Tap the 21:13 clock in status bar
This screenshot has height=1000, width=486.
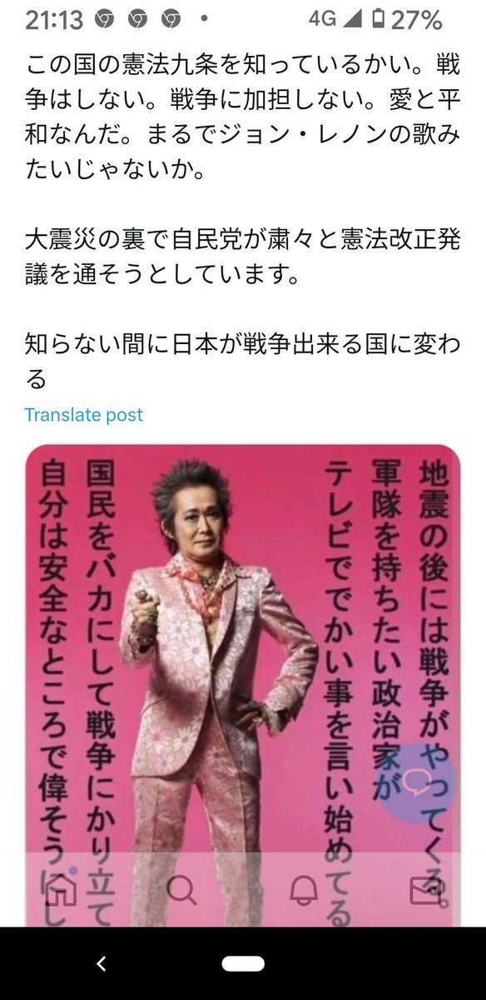pyautogui.click(x=54, y=20)
